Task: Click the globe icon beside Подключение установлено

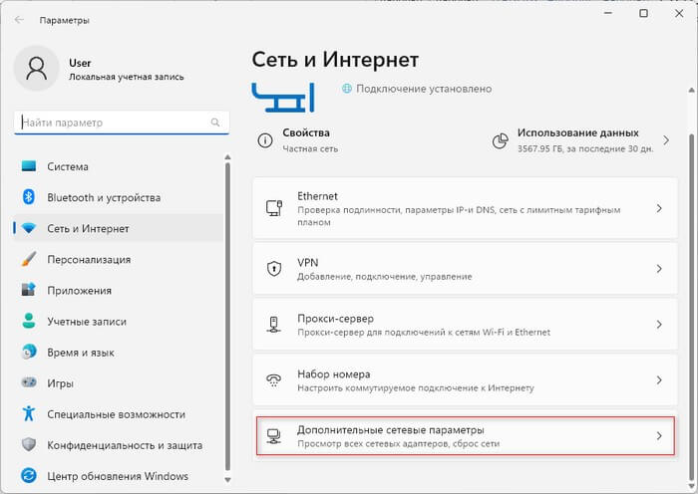Action: 347,89
